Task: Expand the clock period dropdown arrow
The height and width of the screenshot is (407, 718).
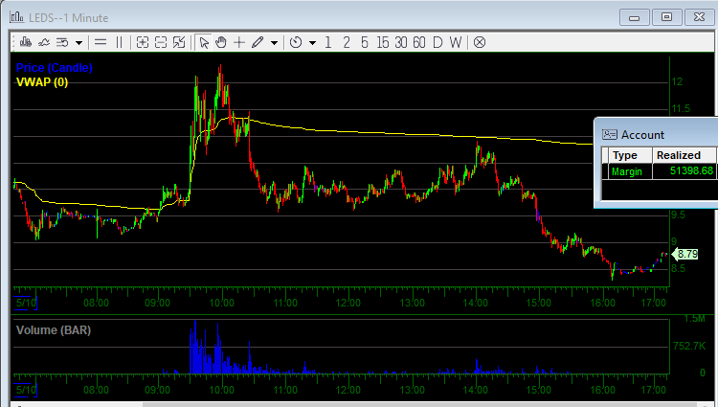Action: point(312,43)
